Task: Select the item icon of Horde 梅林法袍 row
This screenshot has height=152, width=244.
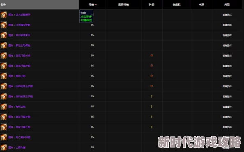Action: tap(3, 76)
